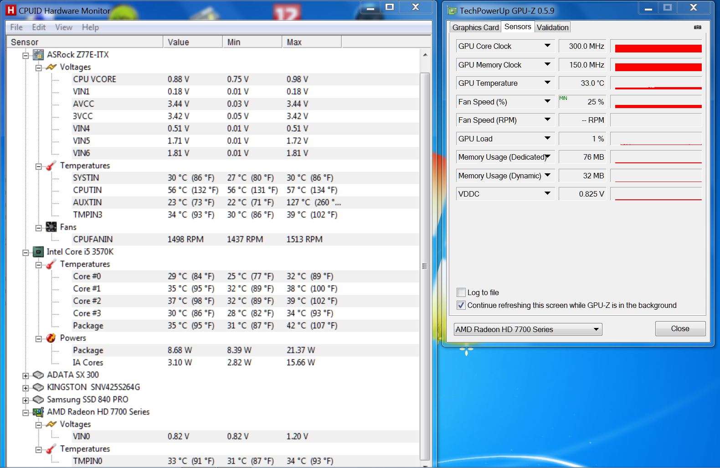
Task: Click the graphics card icon in the HWMonitor tree
Action: click(x=39, y=412)
